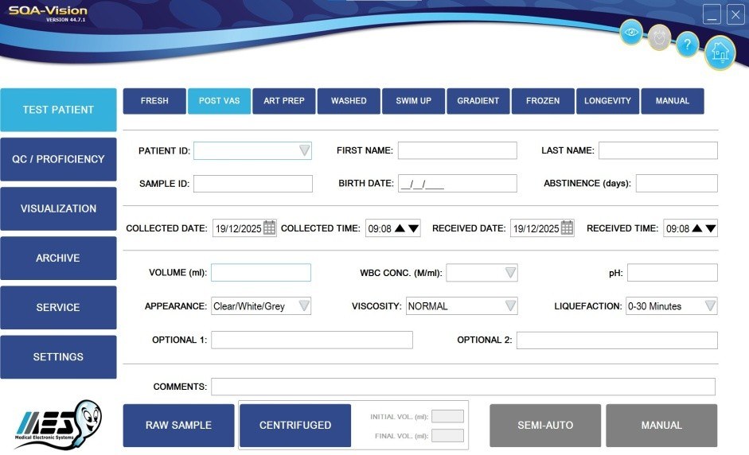Open the Viscosity dropdown

(510, 306)
